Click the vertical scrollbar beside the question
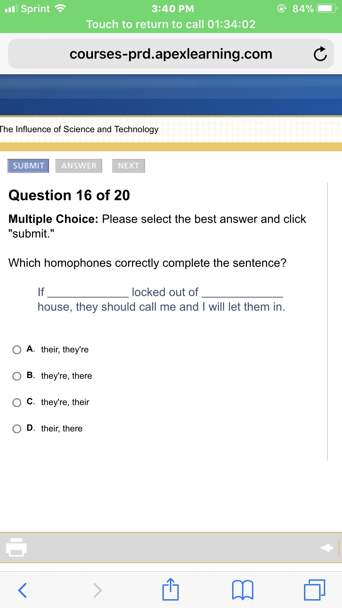The height and width of the screenshot is (608, 342). 327,321
